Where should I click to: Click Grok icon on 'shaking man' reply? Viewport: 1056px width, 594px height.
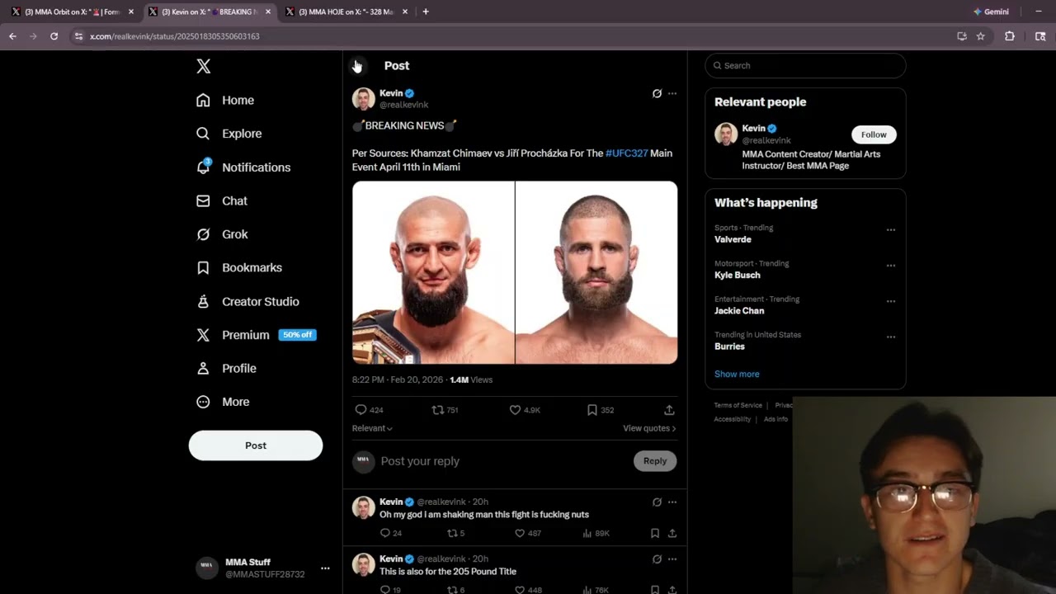coord(657,502)
